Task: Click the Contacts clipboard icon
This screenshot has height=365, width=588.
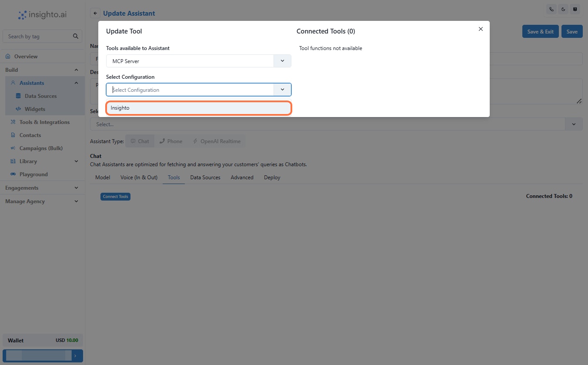Action: pos(13,135)
